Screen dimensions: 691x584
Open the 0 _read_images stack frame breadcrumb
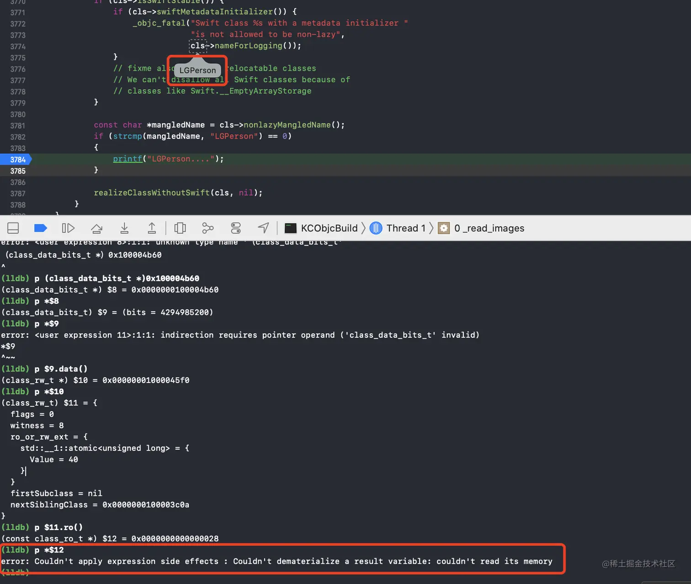pos(481,228)
